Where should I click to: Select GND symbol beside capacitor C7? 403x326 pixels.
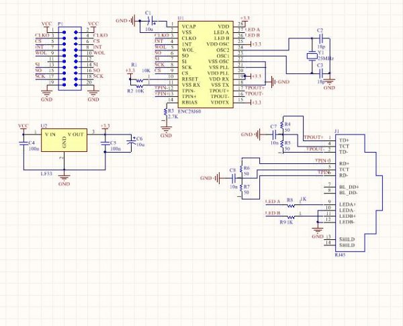251,134
